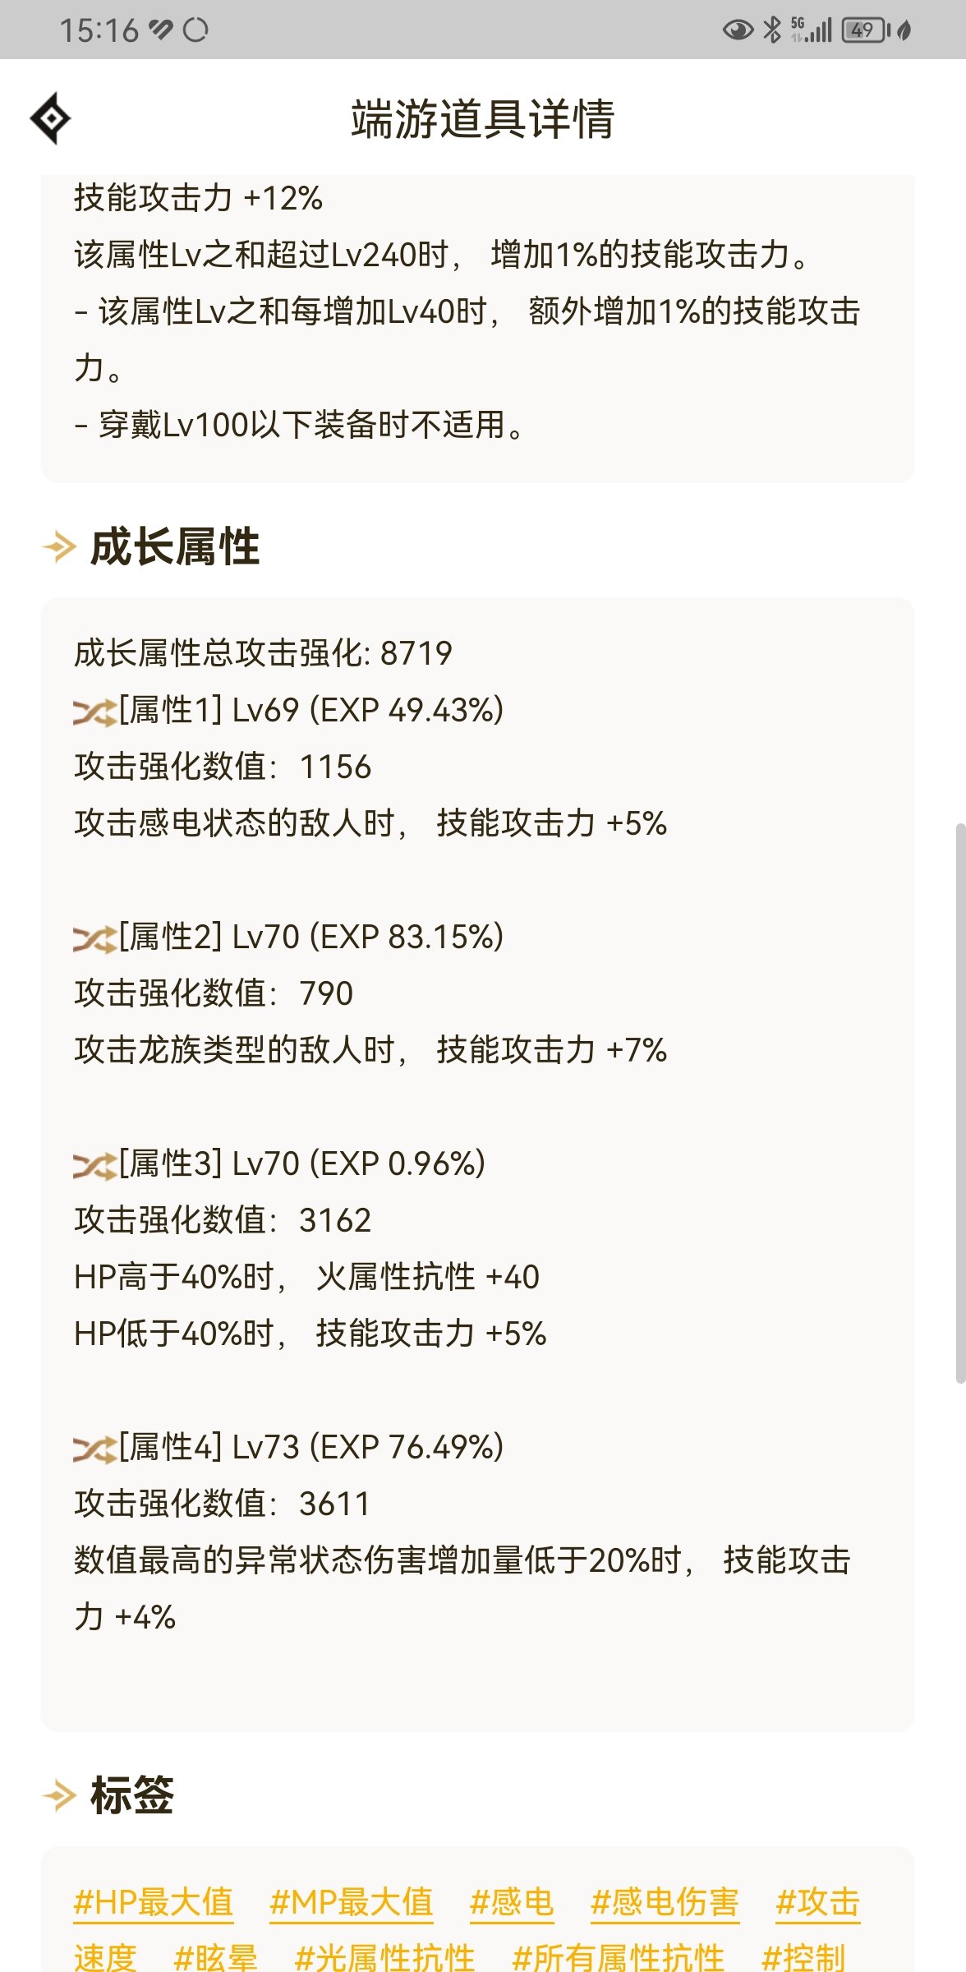This screenshot has width=966, height=1972.
Task: Click the shuffle icon beside 属性3
Action: 94,1166
